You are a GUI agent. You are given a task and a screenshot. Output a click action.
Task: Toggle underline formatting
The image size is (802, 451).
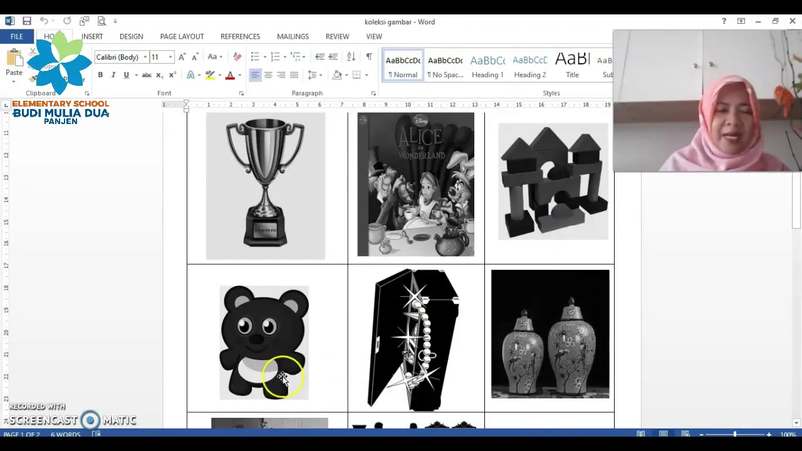click(127, 75)
